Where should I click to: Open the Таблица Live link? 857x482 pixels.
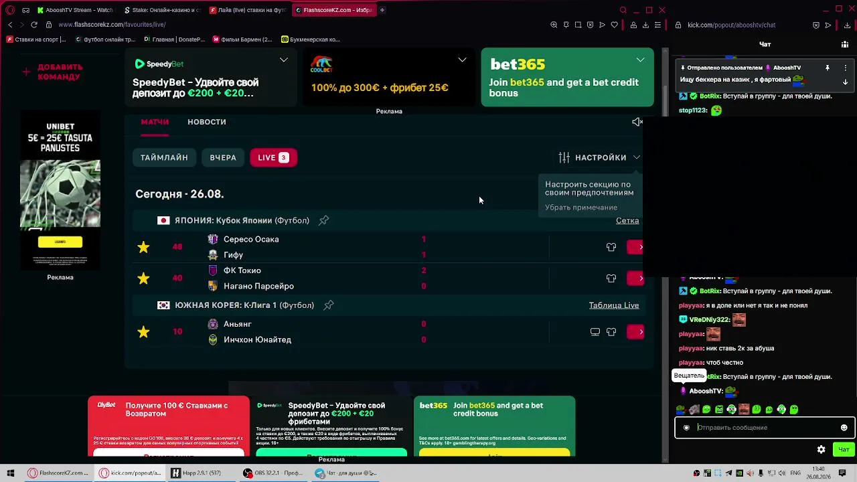(614, 305)
